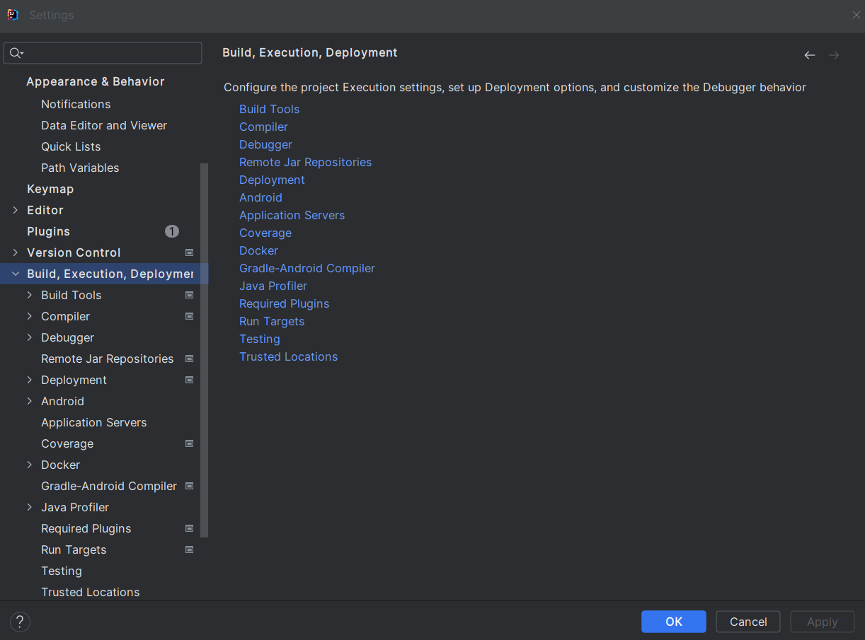Focus the settings search field
The width and height of the screenshot is (865, 640).
click(x=103, y=53)
